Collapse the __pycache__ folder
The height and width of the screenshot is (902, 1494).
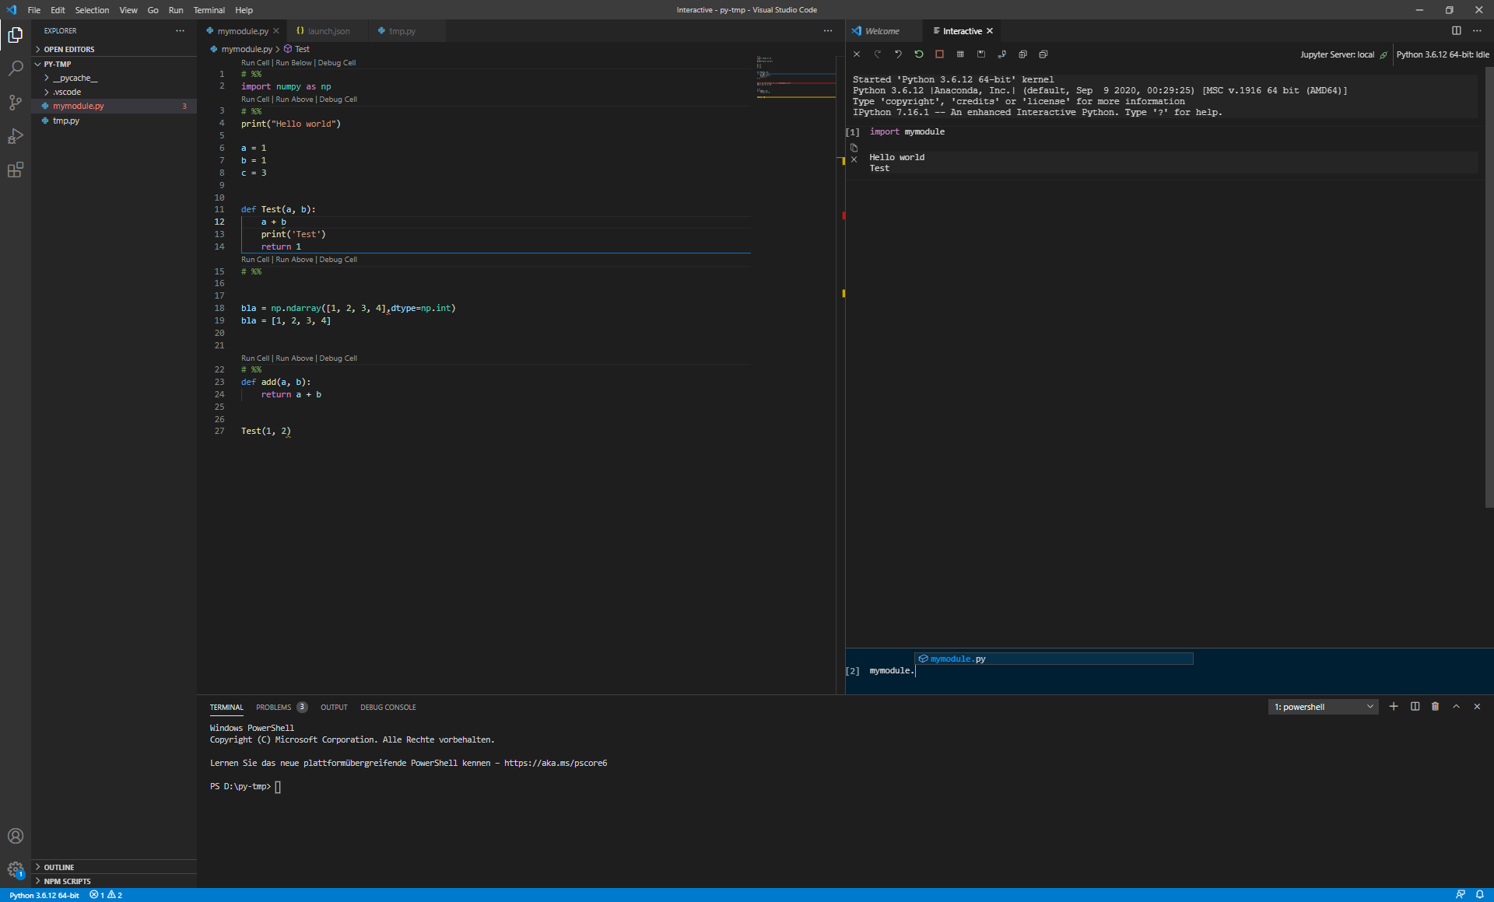click(x=76, y=78)
